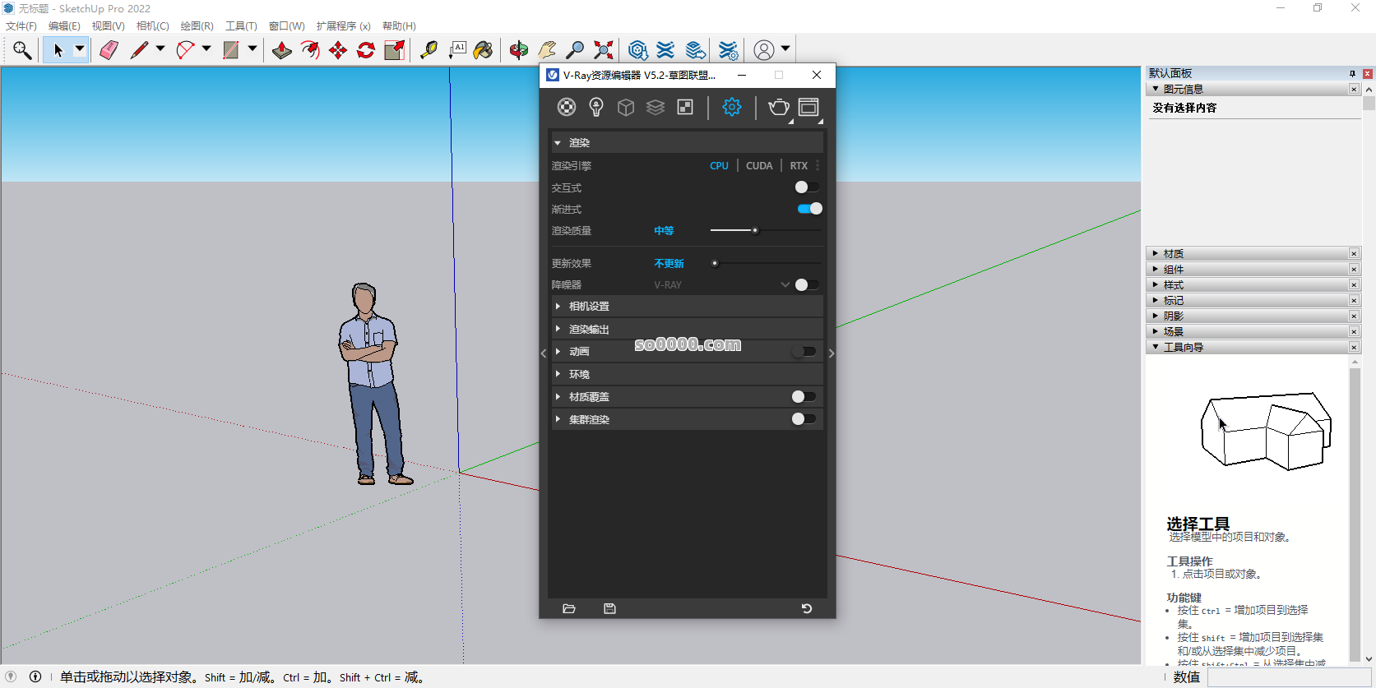The width and height of the screenshot is (1376, 688).
Task: Open the 扩展程序 menu
Action: pos(343,26)
